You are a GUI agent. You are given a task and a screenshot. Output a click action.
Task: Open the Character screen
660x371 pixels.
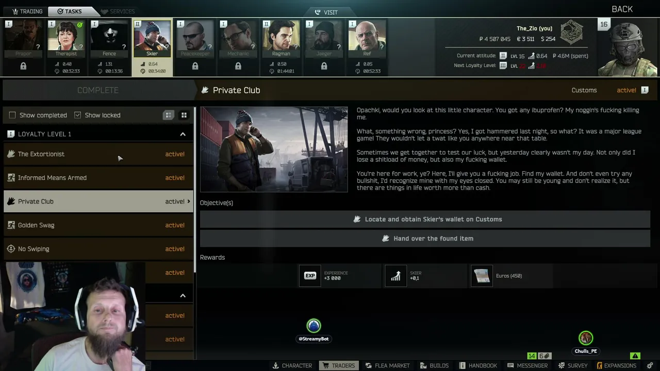tap(292, 365)
